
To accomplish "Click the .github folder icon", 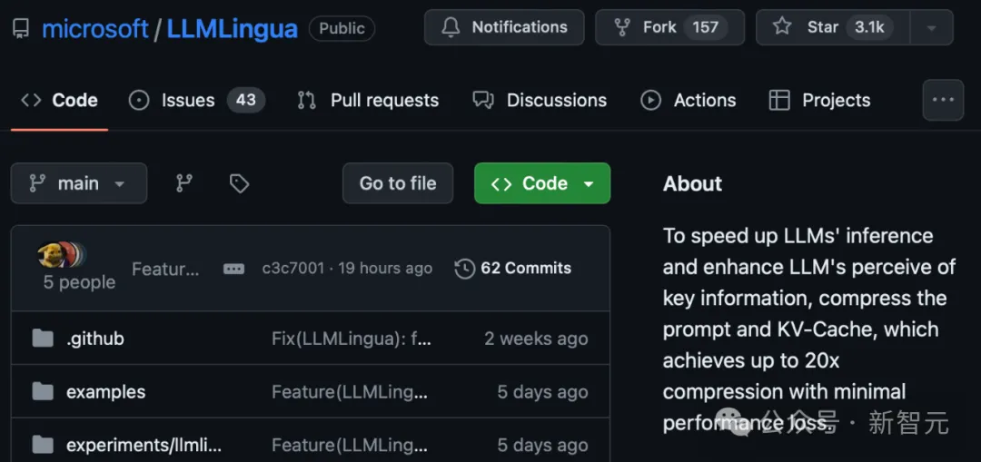I will click(x=43, y=339).
